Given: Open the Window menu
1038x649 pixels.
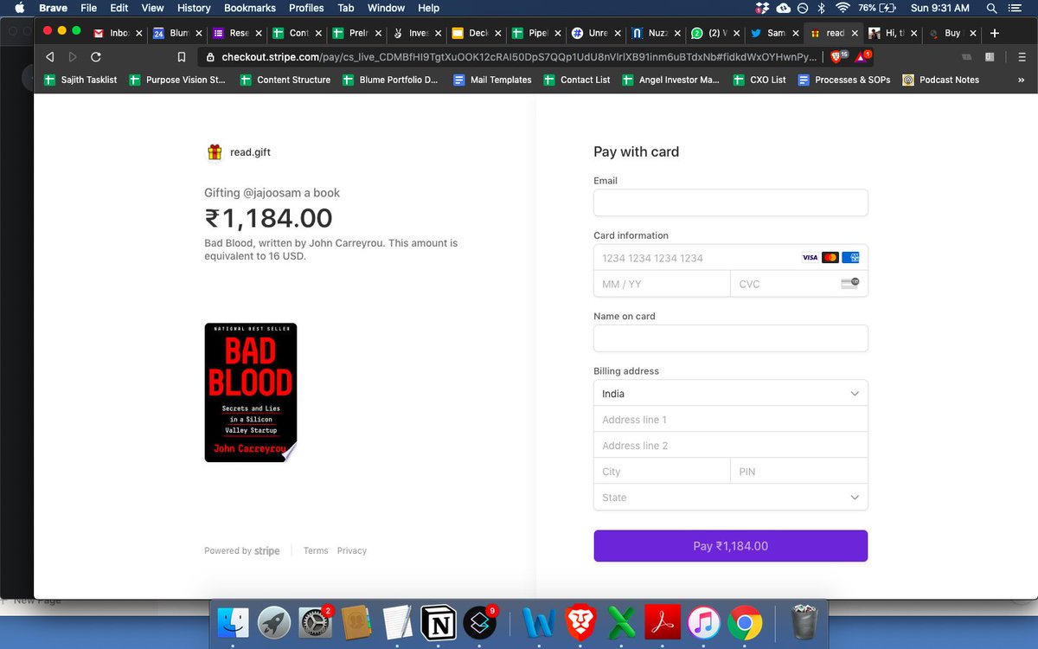Looking at the screenshot, I should tap(386, 8).
